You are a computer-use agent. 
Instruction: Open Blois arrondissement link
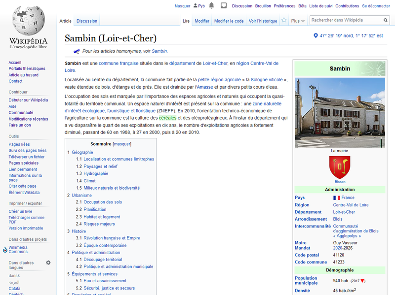click(x=338, y=219)
